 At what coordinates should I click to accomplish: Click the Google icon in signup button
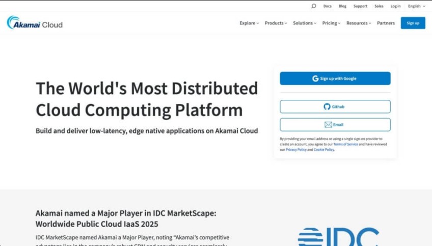click(315, 78)
